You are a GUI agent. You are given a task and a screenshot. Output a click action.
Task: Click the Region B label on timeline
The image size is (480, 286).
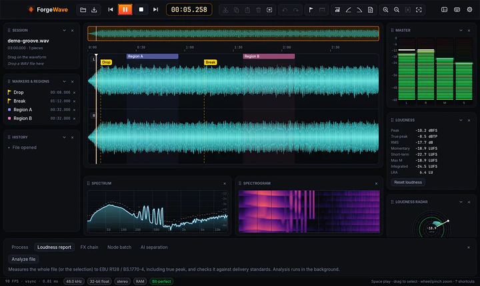269,57
